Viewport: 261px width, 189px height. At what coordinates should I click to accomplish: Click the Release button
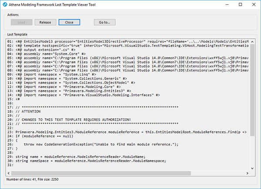point(45,22)
